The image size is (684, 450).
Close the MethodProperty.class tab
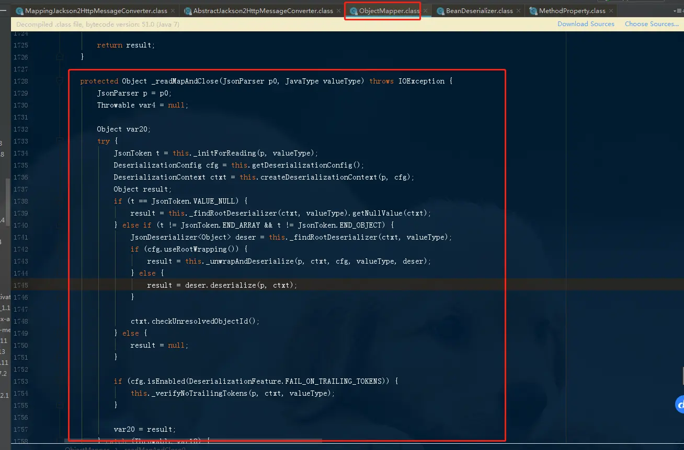point(611,11)
